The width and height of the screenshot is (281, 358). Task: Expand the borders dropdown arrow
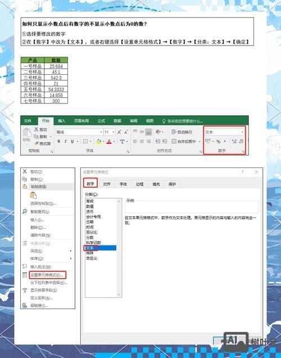(90, 142)
